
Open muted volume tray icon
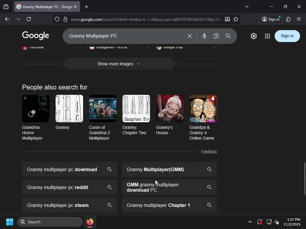277,222
